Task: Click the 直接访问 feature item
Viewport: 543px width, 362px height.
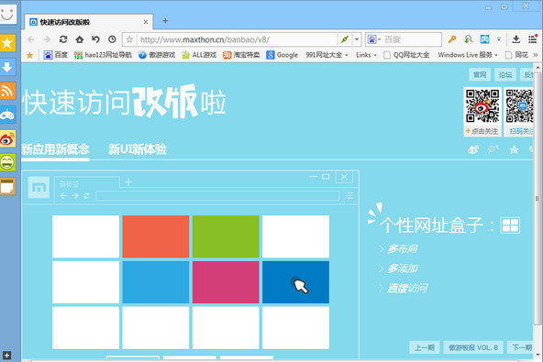Action: click(403, 288)
